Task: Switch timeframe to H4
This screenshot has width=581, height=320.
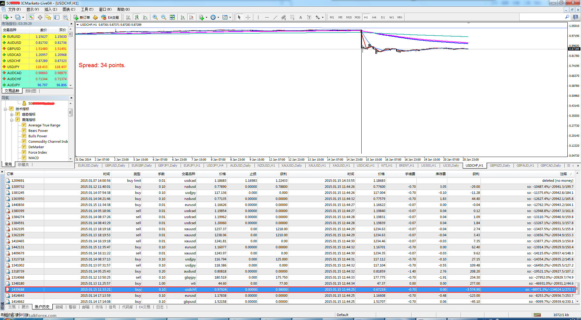Action: click(x=374, y=17)
